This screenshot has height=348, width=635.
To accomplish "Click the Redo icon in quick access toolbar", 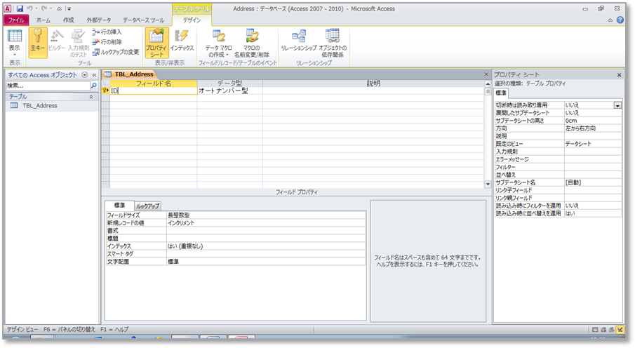I will coord(44,8).
